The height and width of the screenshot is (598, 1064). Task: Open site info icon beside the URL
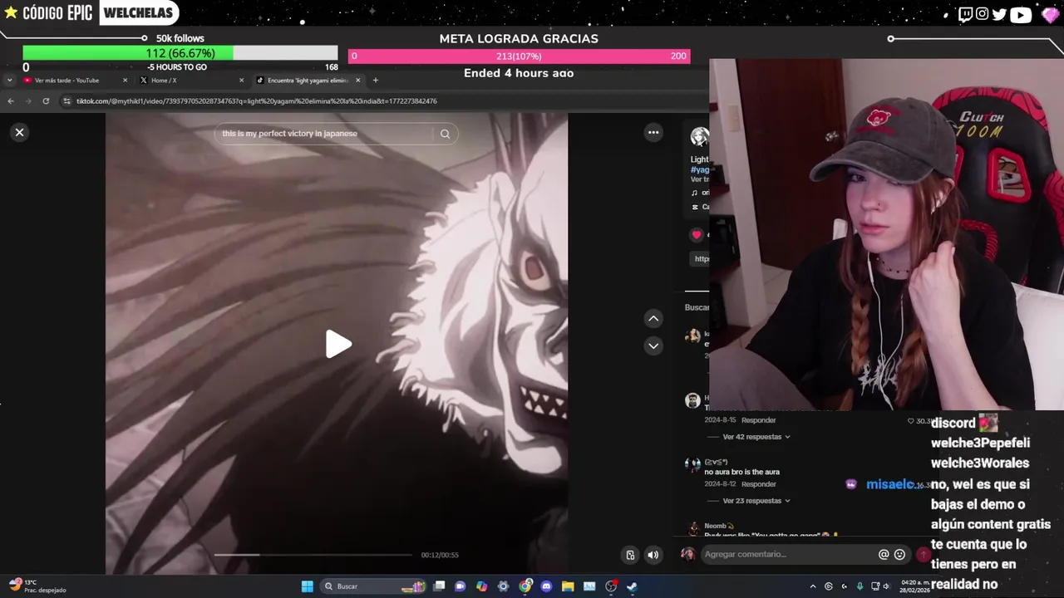click(x=66, y=101)
